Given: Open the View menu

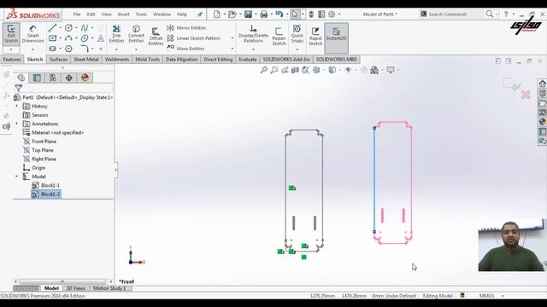Looking at the screenshot, I should pyautogui.click(x=106, y=14).
